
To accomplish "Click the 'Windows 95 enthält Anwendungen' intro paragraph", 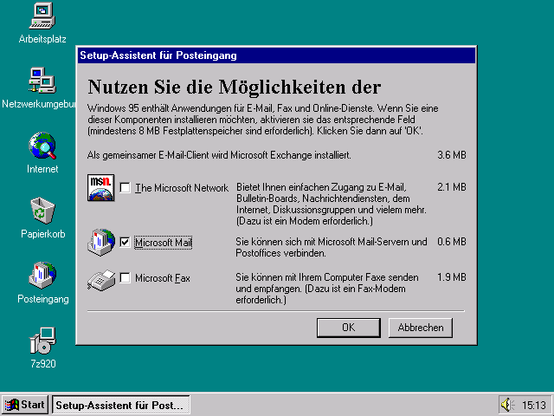I will click(x=263, y=120).
